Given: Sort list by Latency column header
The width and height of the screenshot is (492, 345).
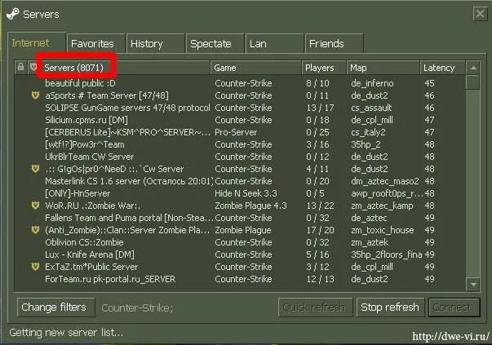Looking at the screenshot, I should (x=442, y=68).
